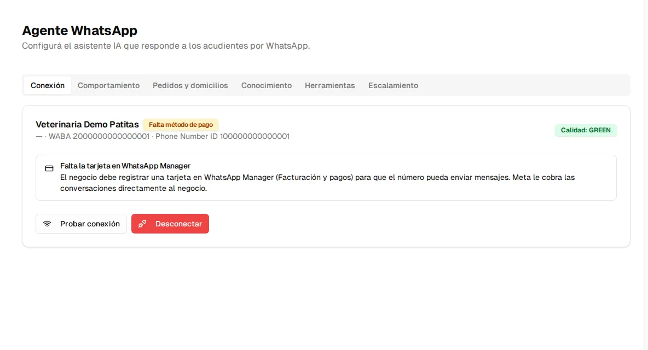
Task: Select the Veterinaria Demo Patitas title
Action: point(87,125)
